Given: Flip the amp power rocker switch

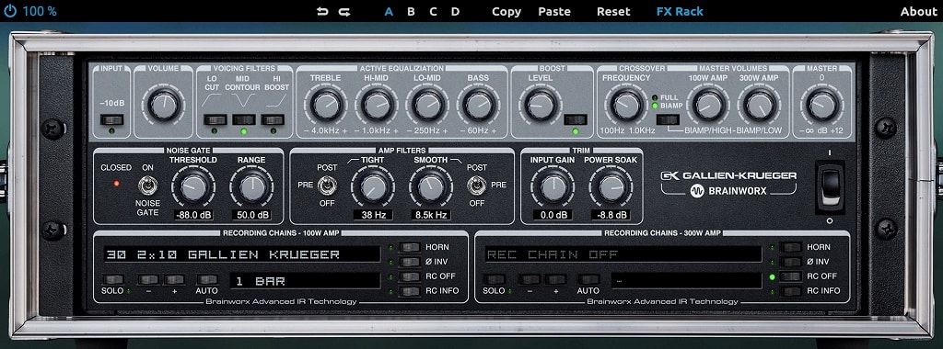Looking at the screenshot, I should [x=830, y=186].
